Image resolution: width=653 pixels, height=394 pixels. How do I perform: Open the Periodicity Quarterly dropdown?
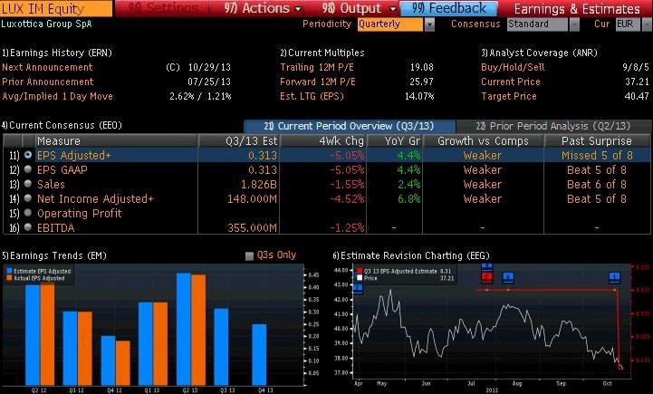pyautogui.click(x=396, y=24)
